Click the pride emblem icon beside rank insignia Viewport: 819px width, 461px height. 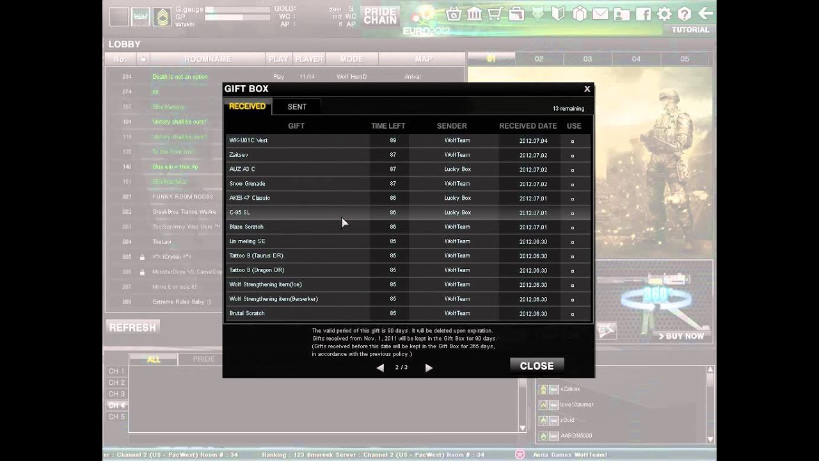click(x=141, y=17)
